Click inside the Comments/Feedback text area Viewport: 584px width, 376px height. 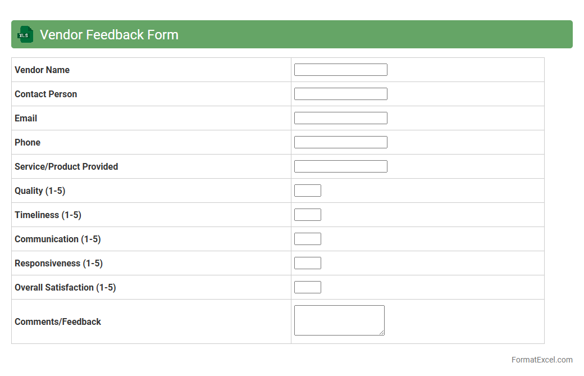339,320
